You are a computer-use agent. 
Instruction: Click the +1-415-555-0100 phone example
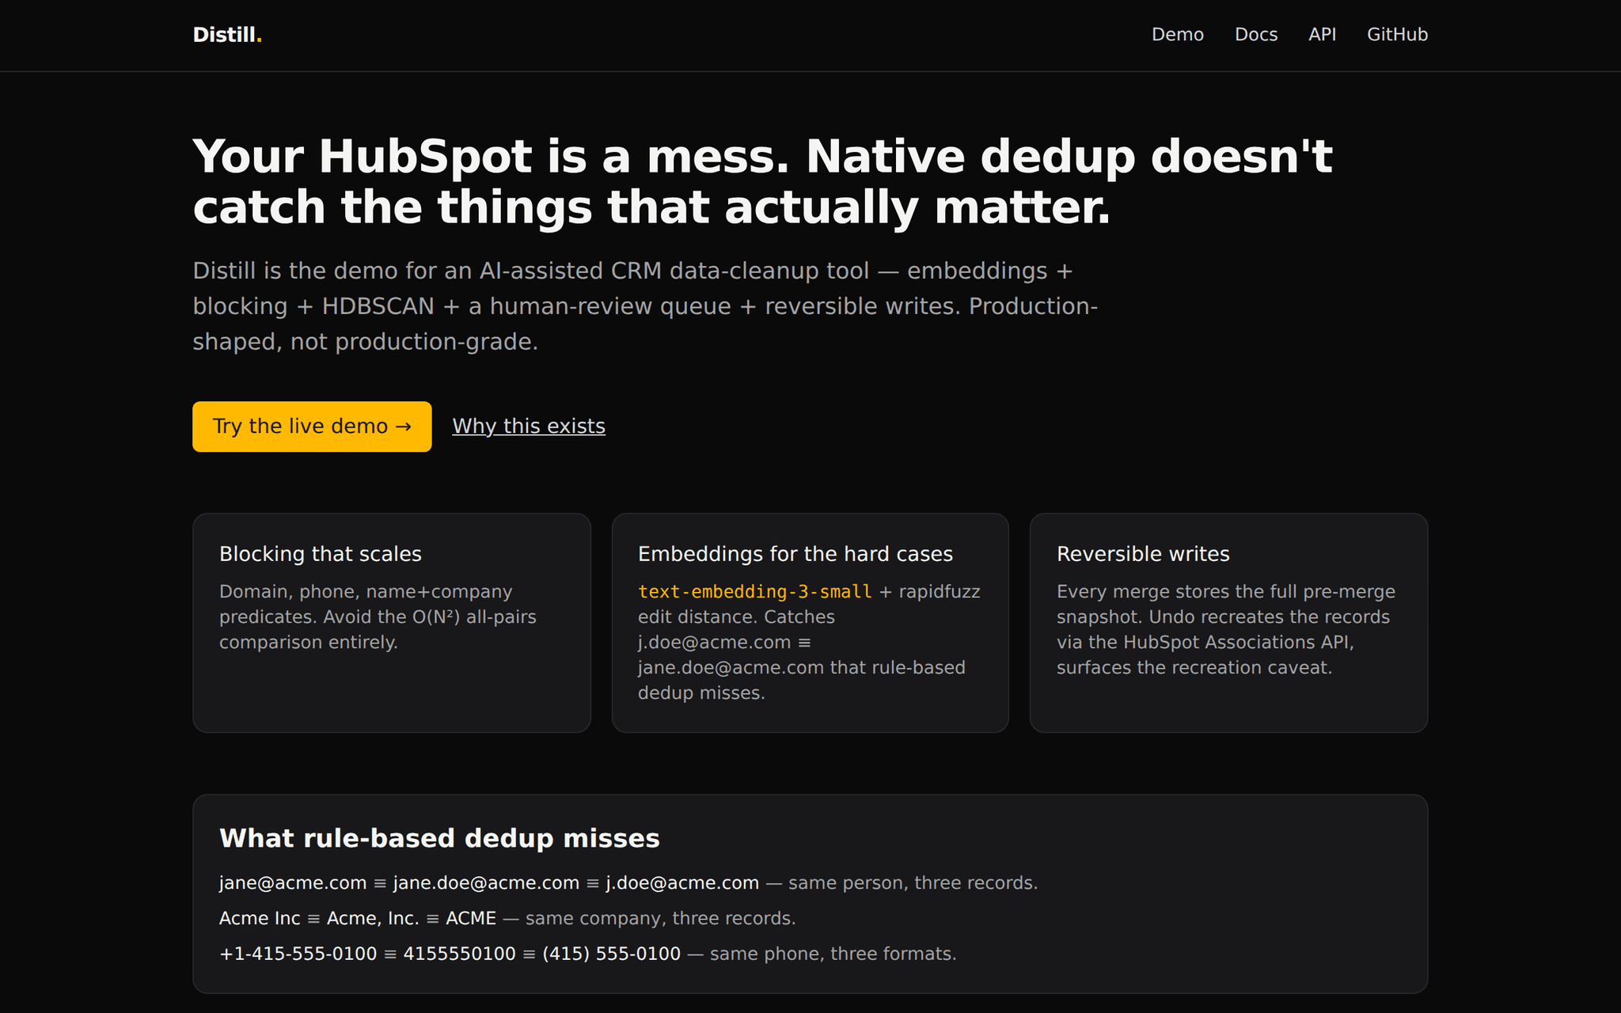298,954
